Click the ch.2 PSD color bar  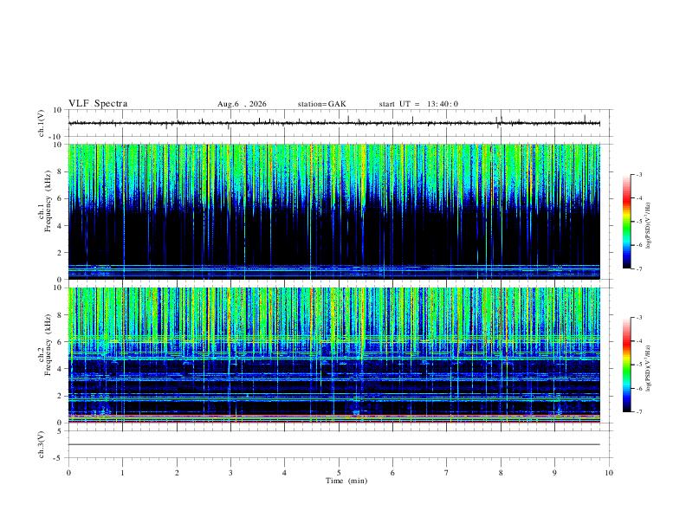[x=627, y=365]
